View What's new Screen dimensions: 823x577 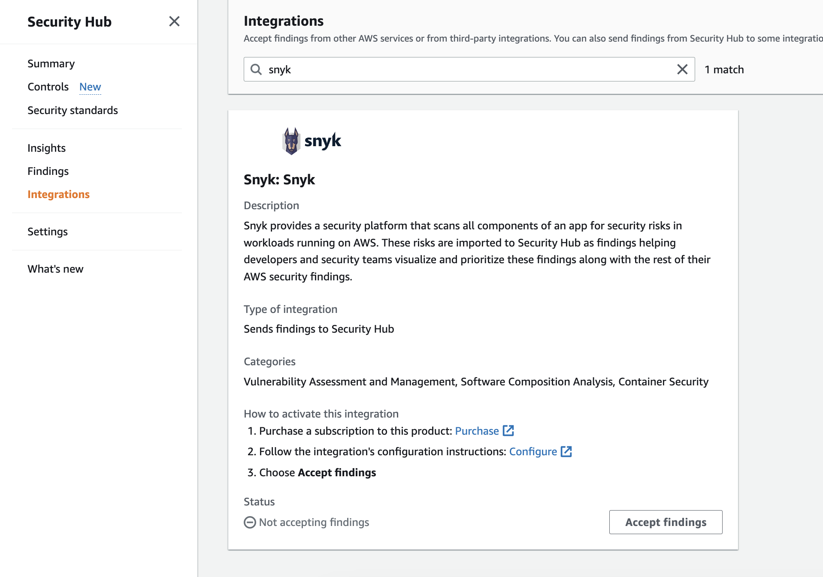coord(55,269)
